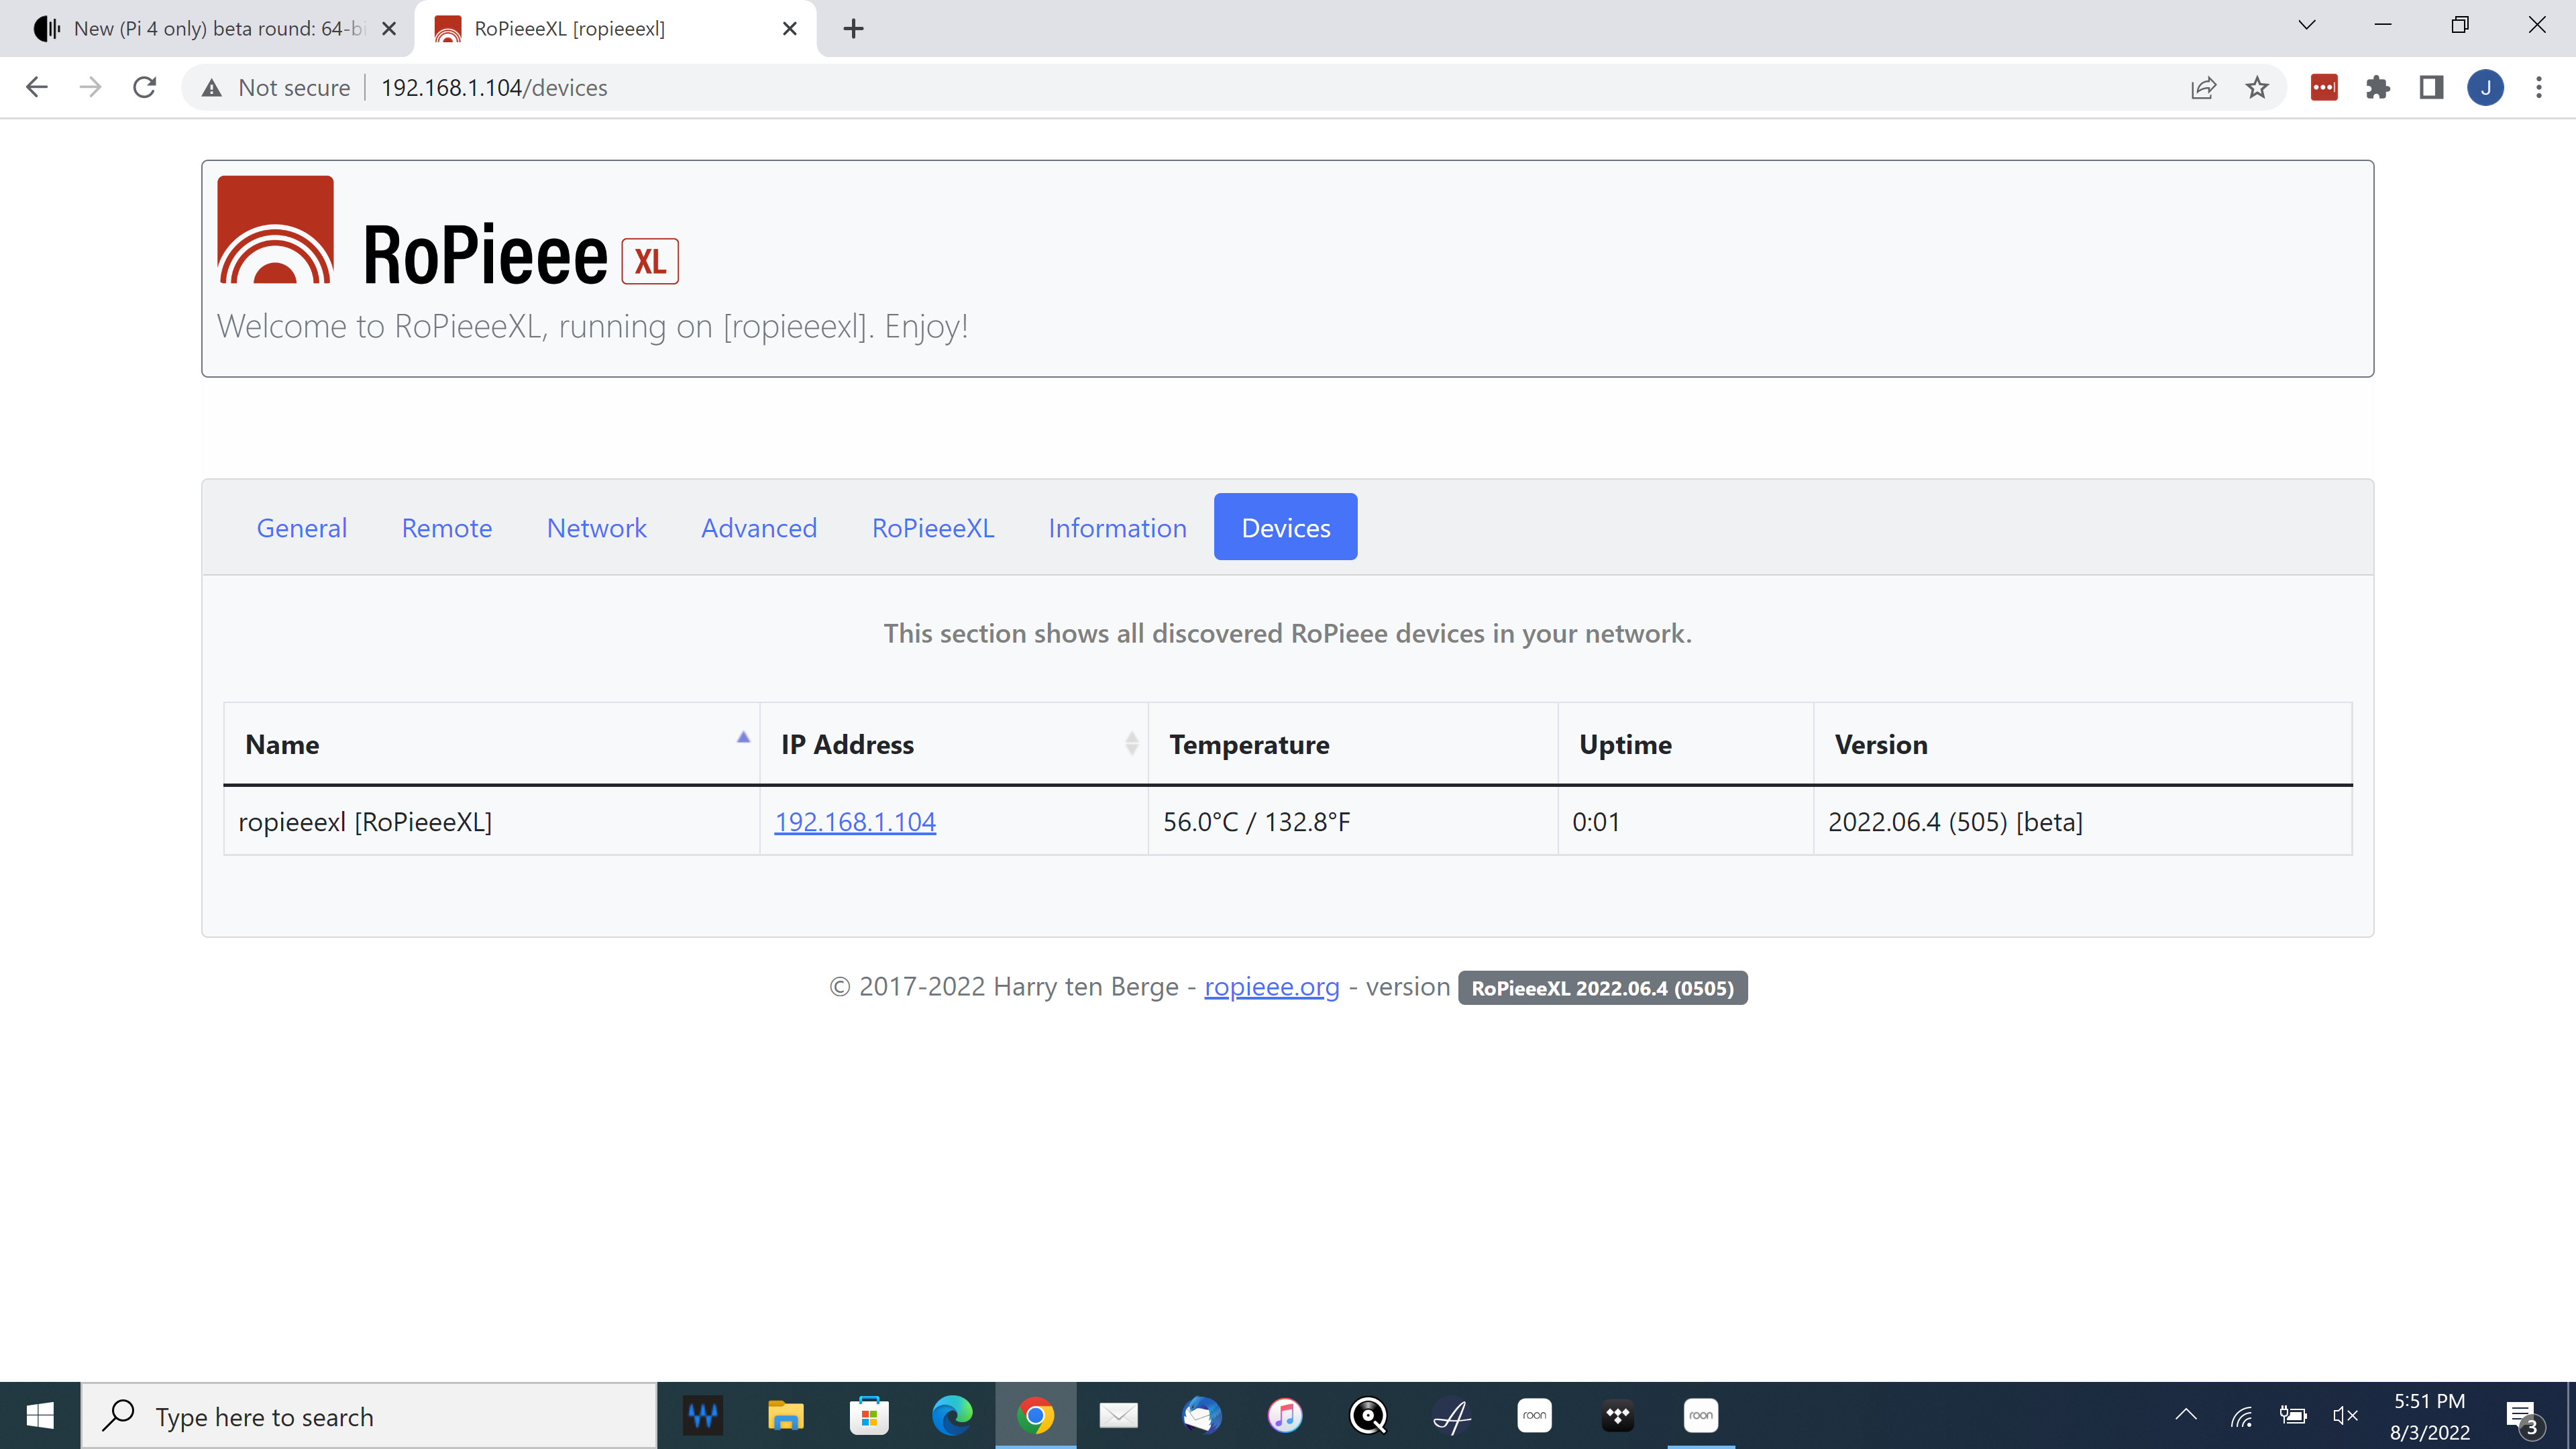
Task: Open the tab search dropdown arrow
Action: (x=2307, y=25)
